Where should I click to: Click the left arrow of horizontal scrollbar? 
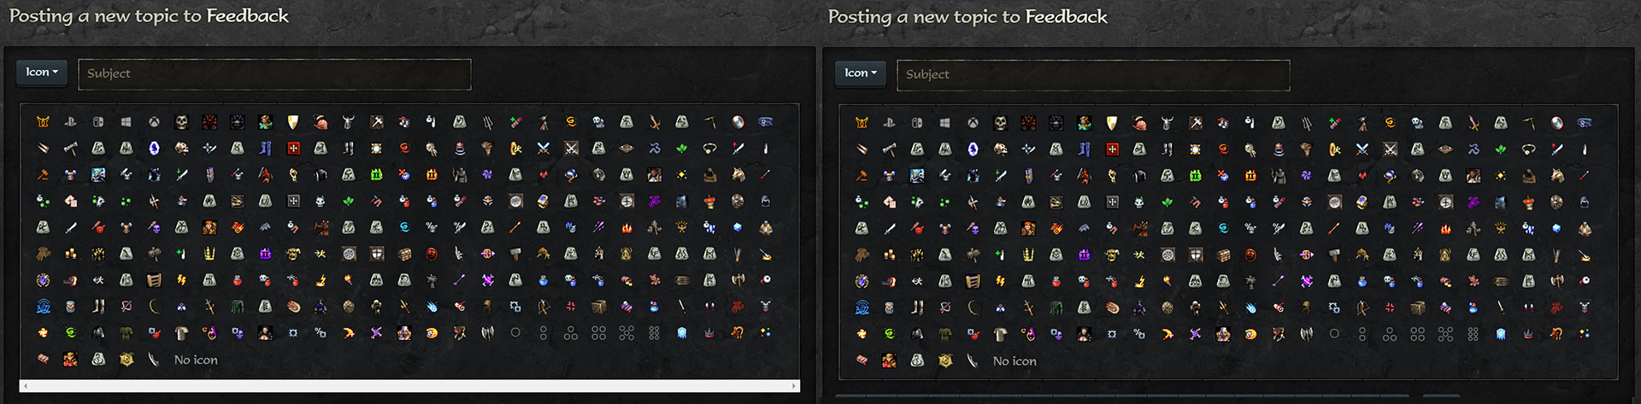click(25, 386)
